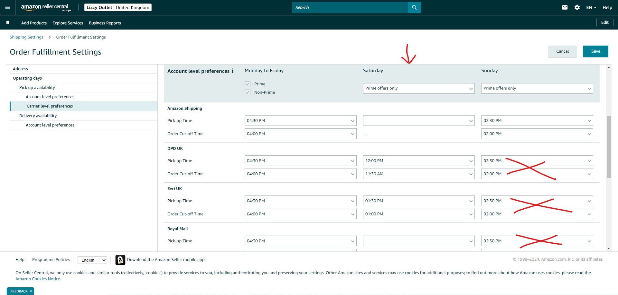618x295 pixels.
Task: Open the footer English language selector
Action: tap(92, 260)
